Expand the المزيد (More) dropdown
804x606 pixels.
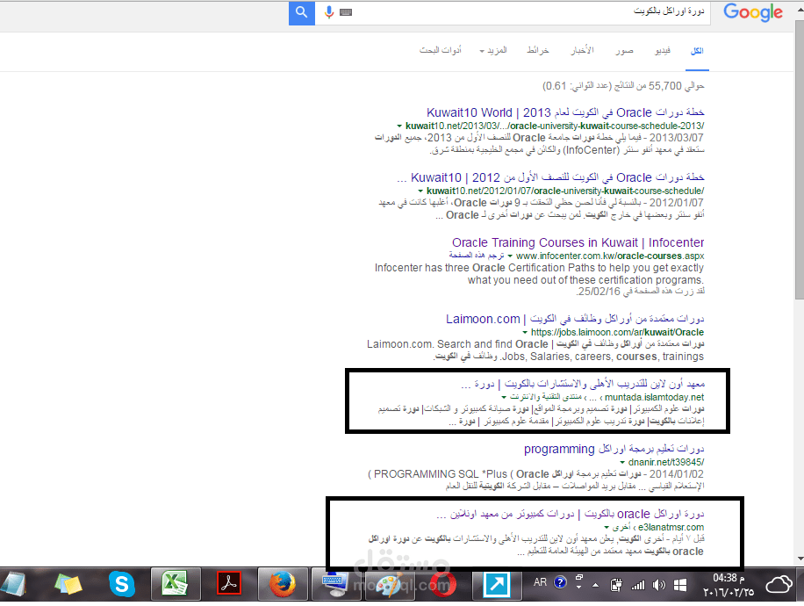click(492, 50)
